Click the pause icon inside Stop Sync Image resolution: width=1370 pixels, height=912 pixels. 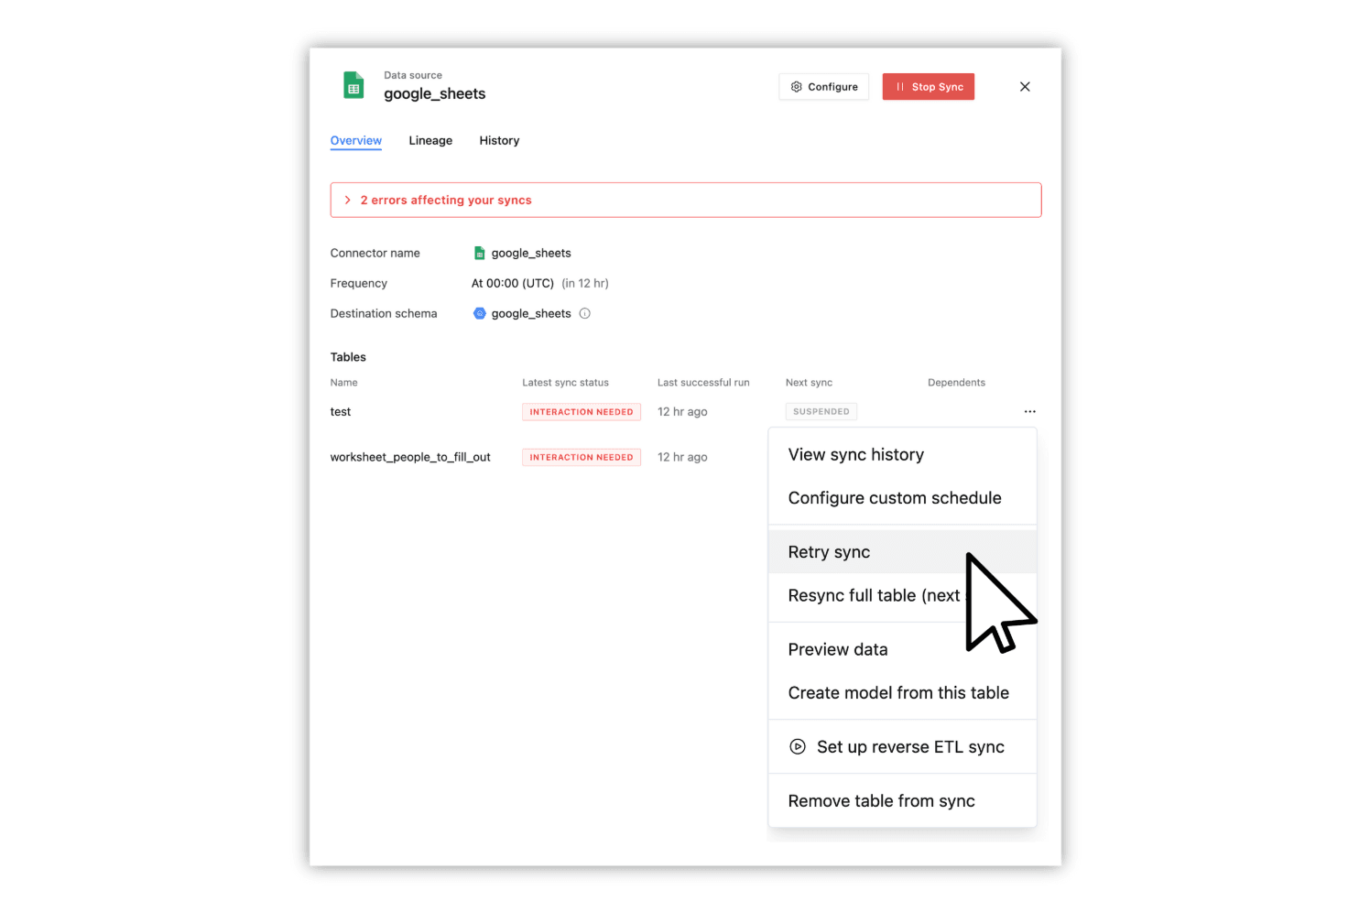[x=899, y=86]
